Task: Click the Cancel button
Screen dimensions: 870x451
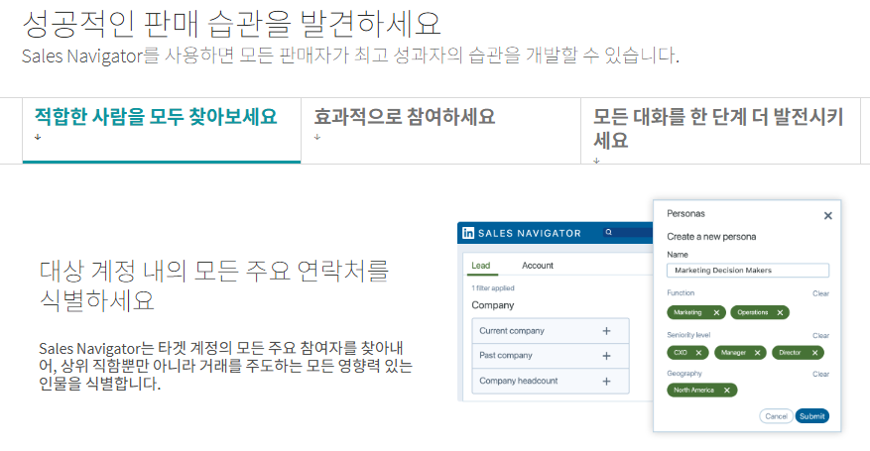Action: click(x=776, y=416)
